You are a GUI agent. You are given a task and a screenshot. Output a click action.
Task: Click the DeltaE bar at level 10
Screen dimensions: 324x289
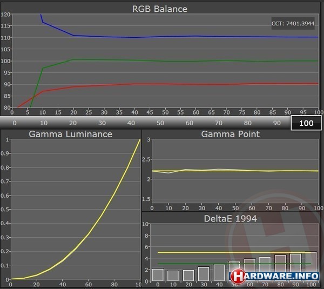(173, 276)
